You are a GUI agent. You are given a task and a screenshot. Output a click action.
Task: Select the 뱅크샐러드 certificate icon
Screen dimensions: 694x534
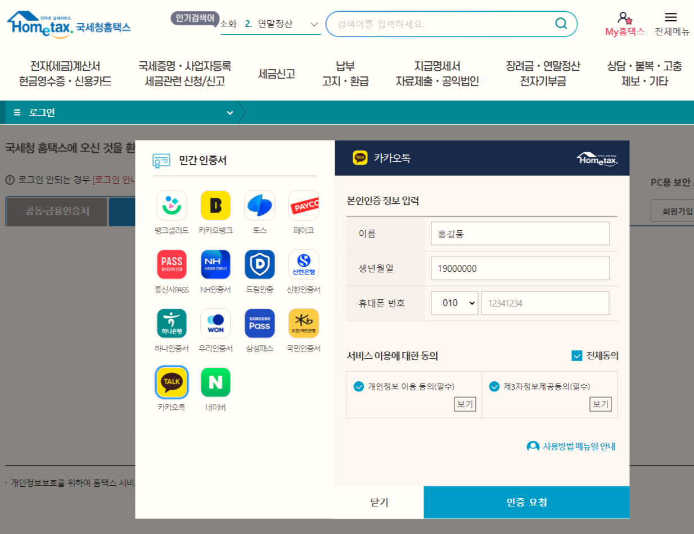[172, 206]
